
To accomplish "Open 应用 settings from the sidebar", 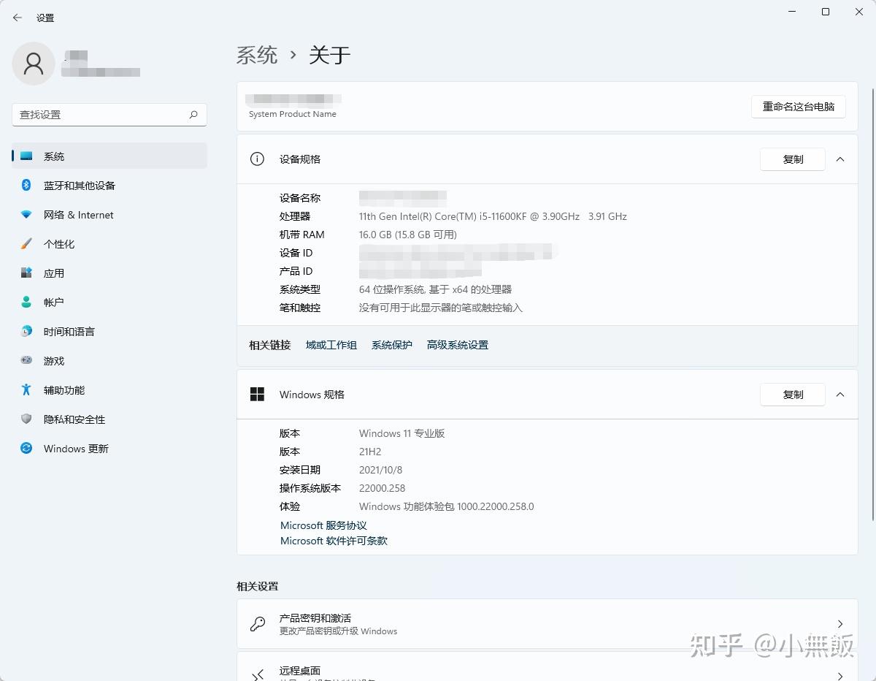I will point(25,273).
